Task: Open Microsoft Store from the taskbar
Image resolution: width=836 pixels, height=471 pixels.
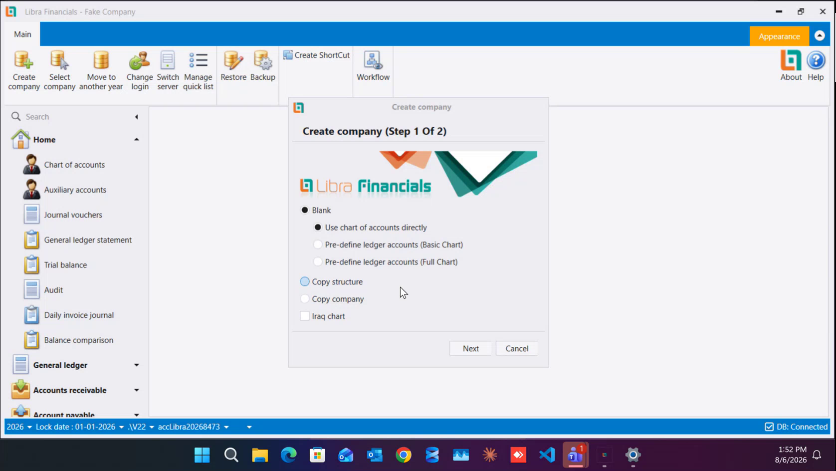Action: click(x=317, y=455)
